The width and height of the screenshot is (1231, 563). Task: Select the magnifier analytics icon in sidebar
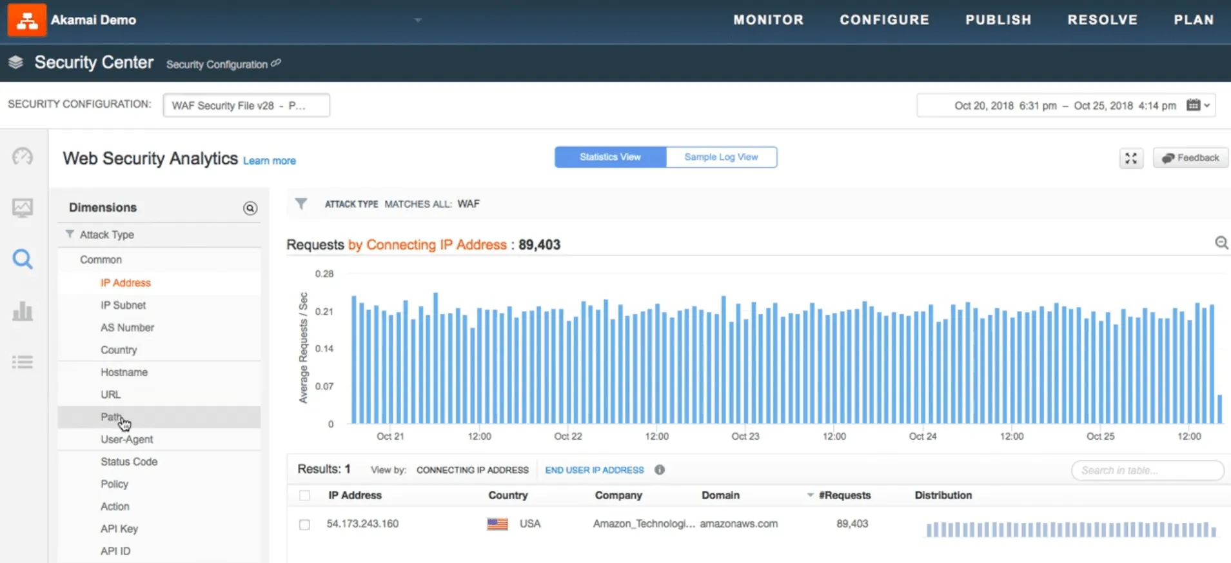[x=23, y=259]
